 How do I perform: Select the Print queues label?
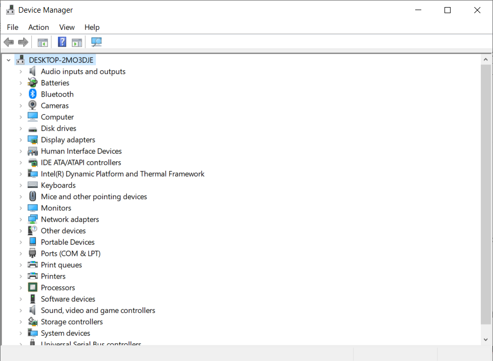(61, 265)
